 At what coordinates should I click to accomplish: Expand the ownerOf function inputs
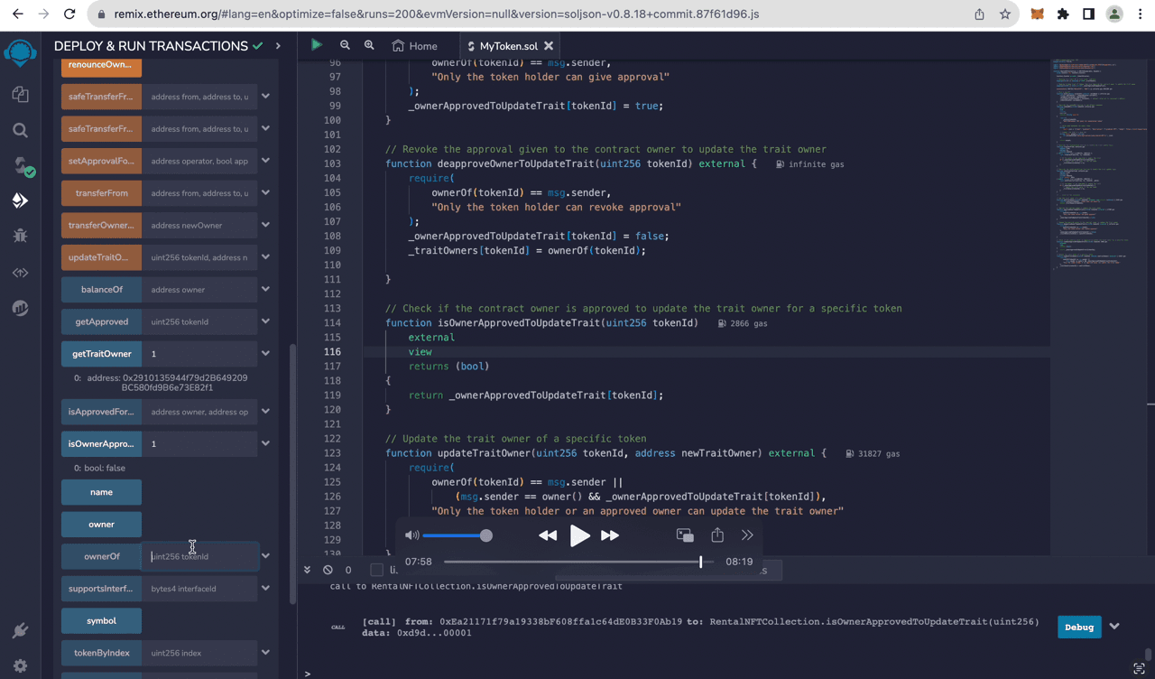265,556
